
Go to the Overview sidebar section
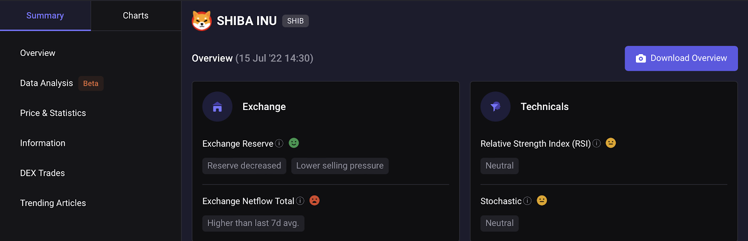point(38,53)
